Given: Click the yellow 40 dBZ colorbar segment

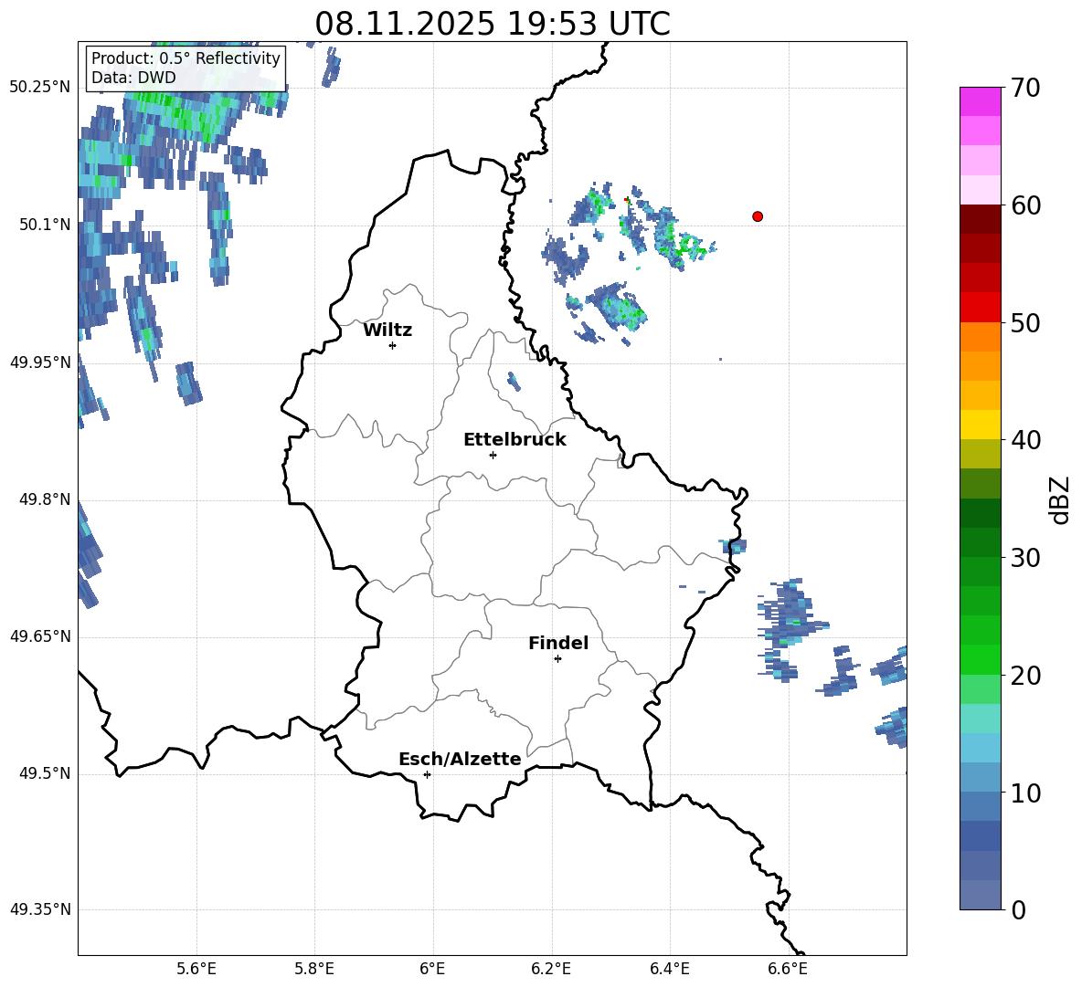Looking at the screenshot, I should (x=980, y=425).
